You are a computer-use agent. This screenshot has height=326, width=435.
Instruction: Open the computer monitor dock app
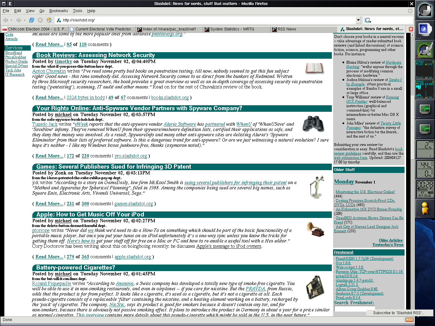(x=425, y=30)
